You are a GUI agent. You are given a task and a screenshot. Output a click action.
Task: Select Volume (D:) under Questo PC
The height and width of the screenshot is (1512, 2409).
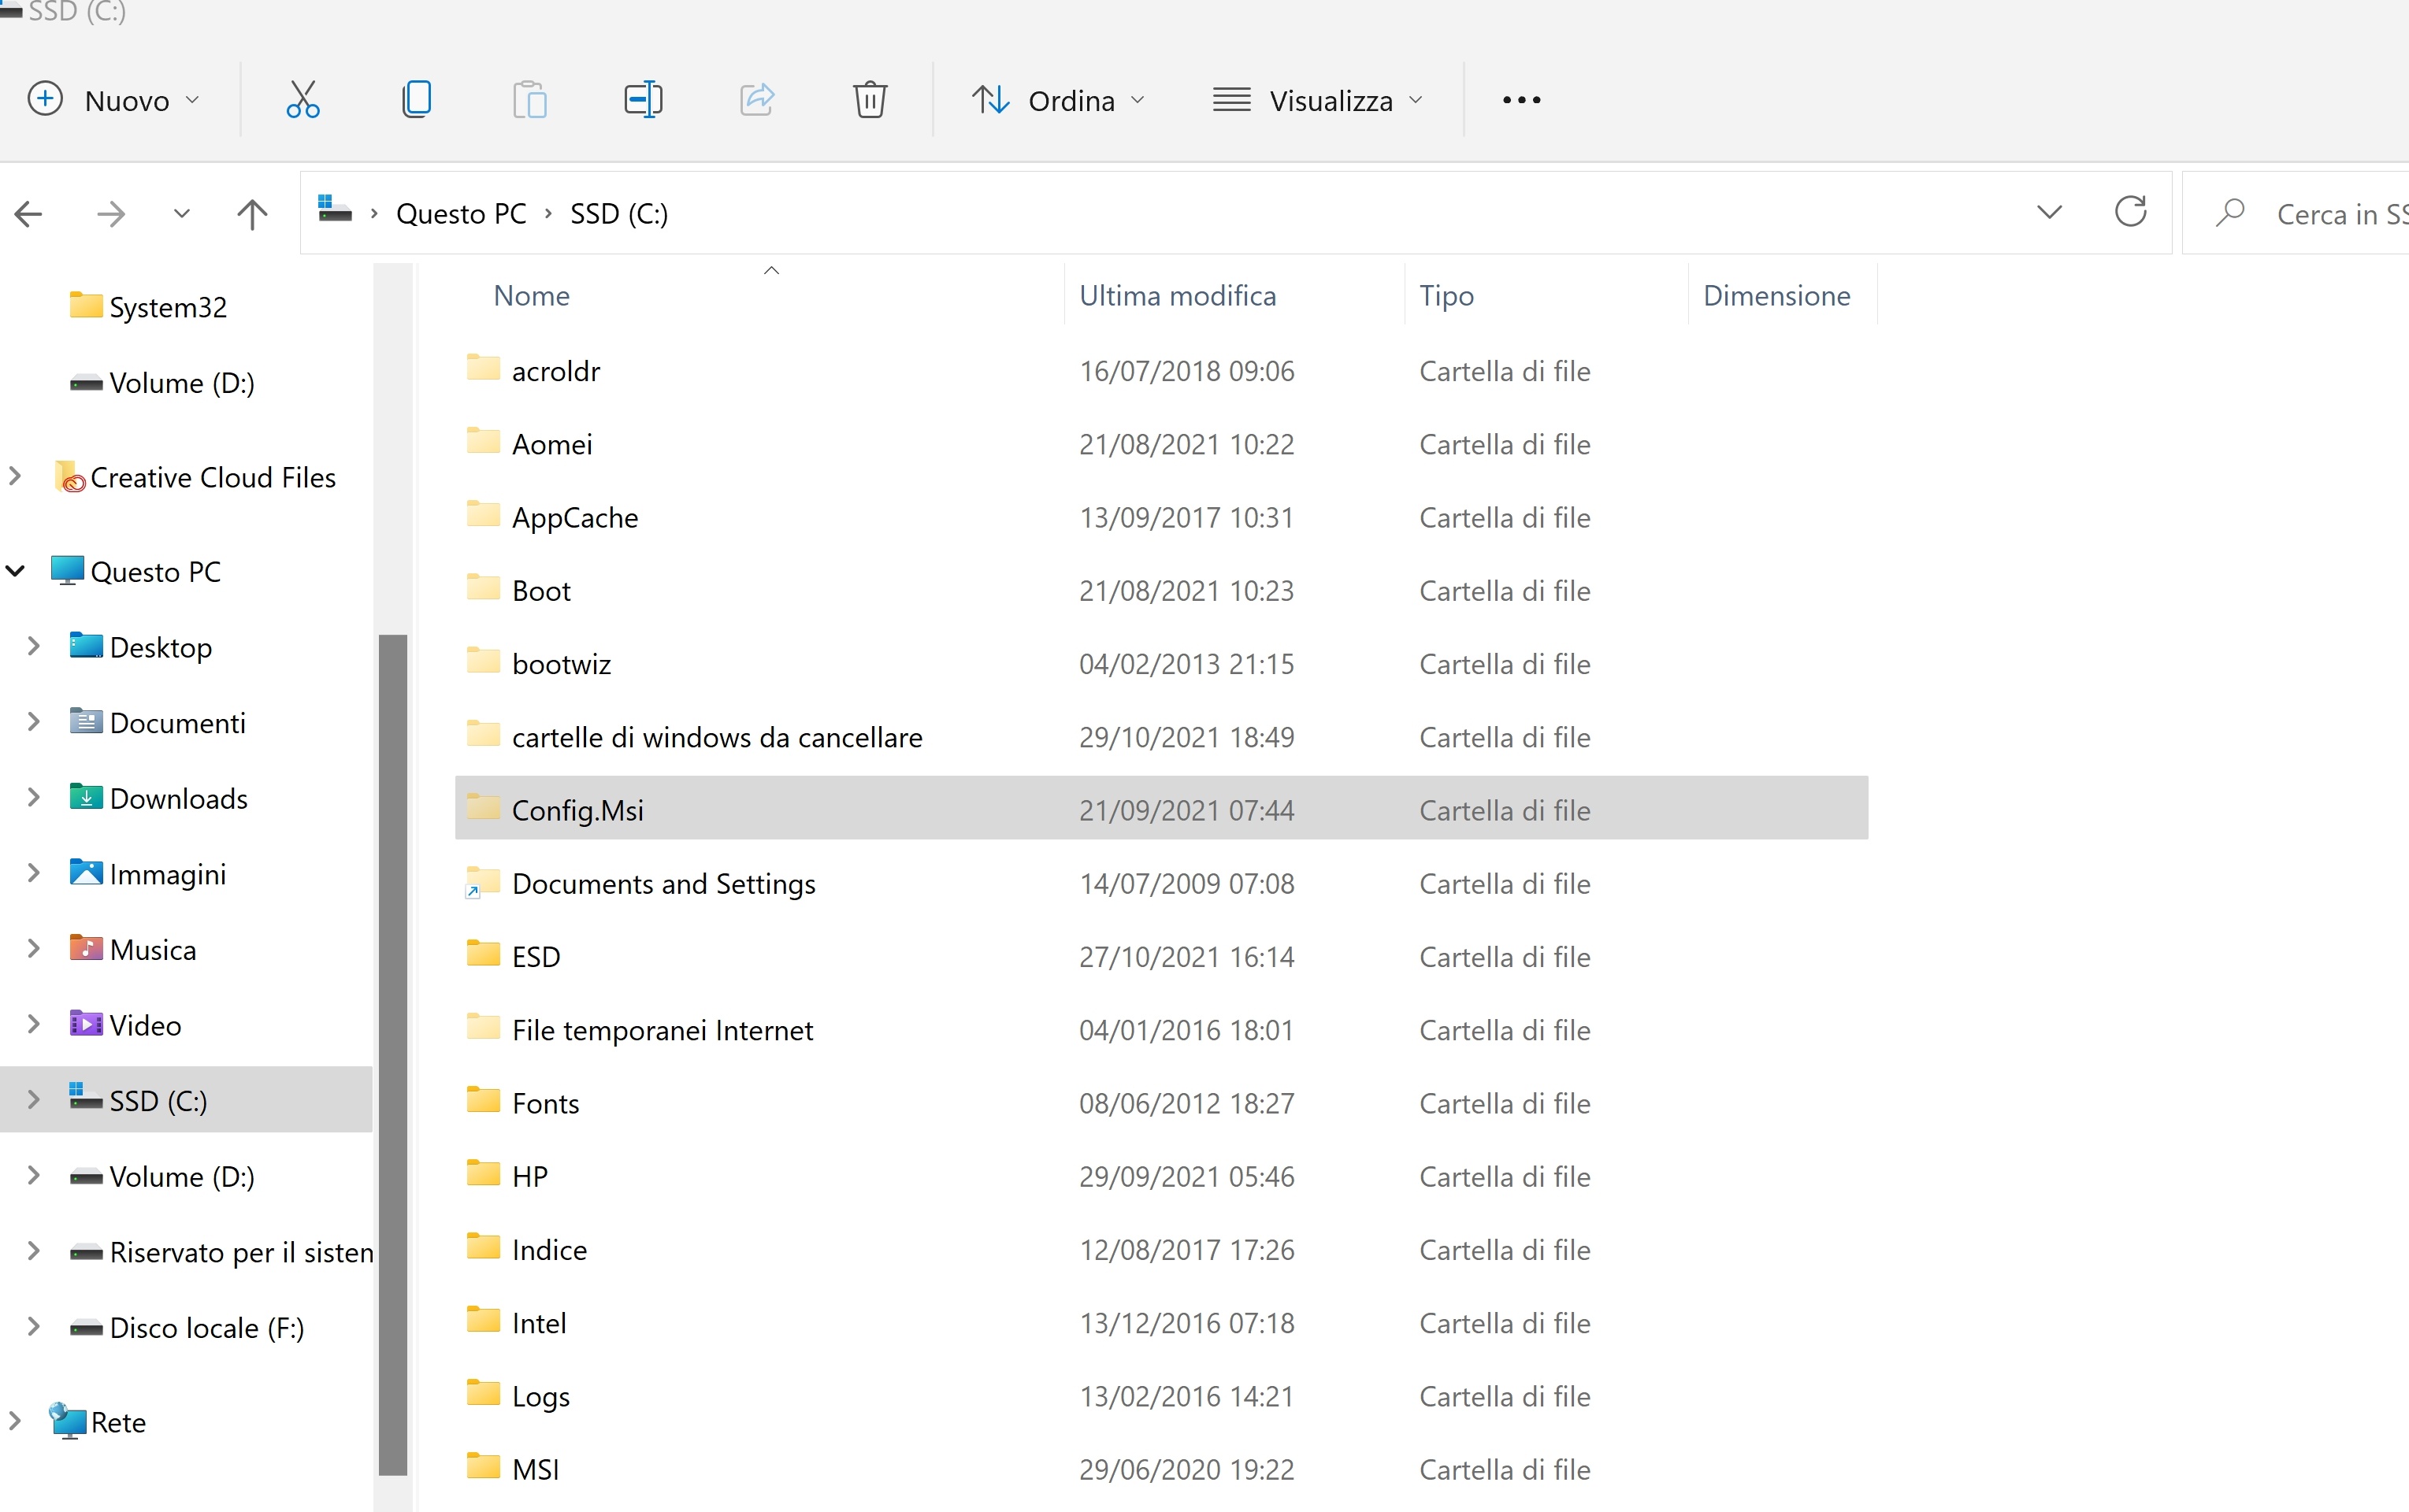coord(182,1177)
